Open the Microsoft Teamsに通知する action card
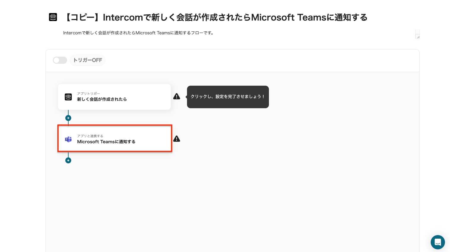Screen dimensions: 450x252 pos(115,139)
